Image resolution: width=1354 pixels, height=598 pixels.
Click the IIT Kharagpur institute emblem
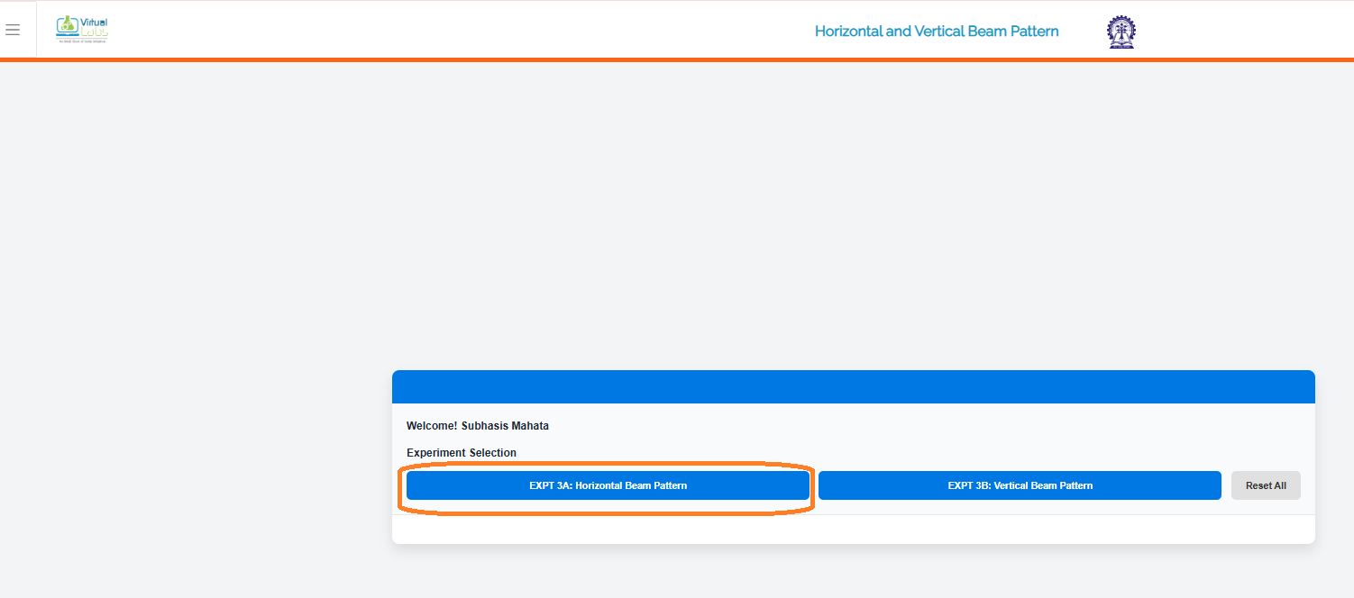coord(1121,32)
